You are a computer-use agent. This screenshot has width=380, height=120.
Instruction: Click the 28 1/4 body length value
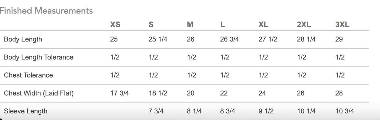(306, 39)
